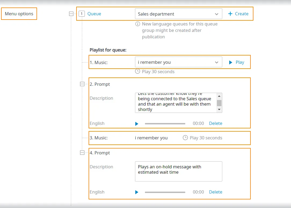Screen dimensions: 291x208
Task: Click the 00:00 time of 4. Prompt
Action: (x=198, y=192)
